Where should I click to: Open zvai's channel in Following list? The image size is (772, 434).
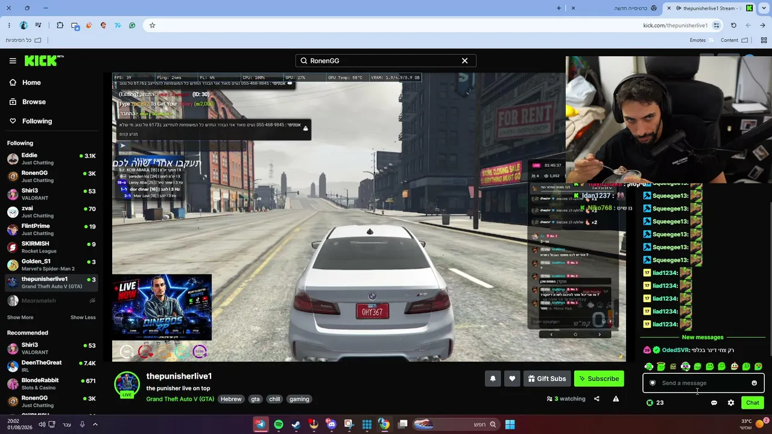51,212
